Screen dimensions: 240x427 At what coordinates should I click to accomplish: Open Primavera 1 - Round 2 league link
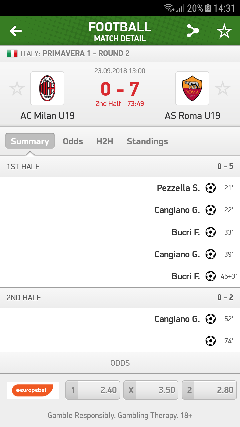click(86, 53)
